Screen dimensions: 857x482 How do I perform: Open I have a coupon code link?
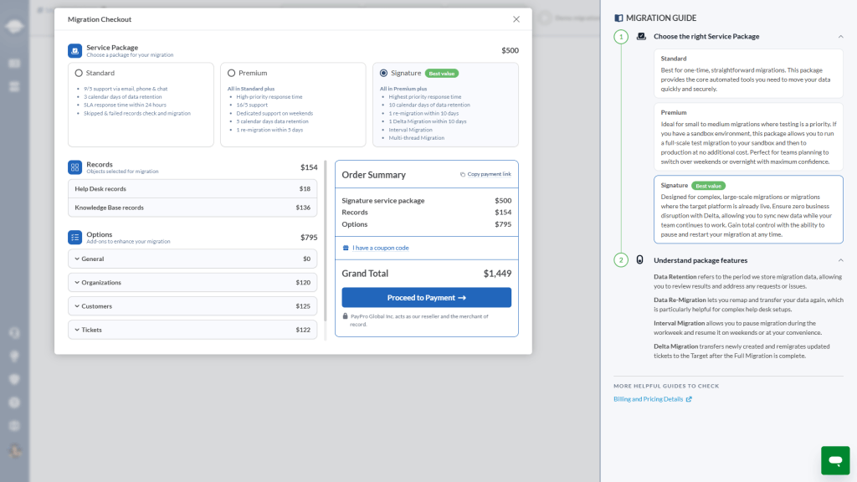[381, 248]
